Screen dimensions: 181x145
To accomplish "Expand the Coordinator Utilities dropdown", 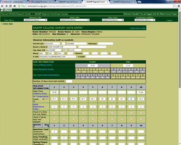I will click(145, 20).
